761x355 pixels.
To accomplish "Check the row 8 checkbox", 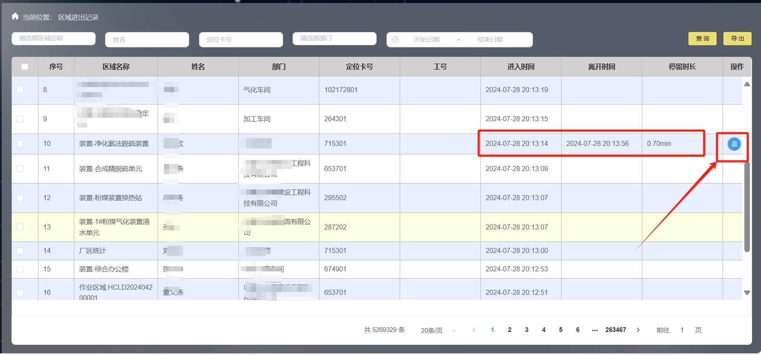I will [20, 90].
